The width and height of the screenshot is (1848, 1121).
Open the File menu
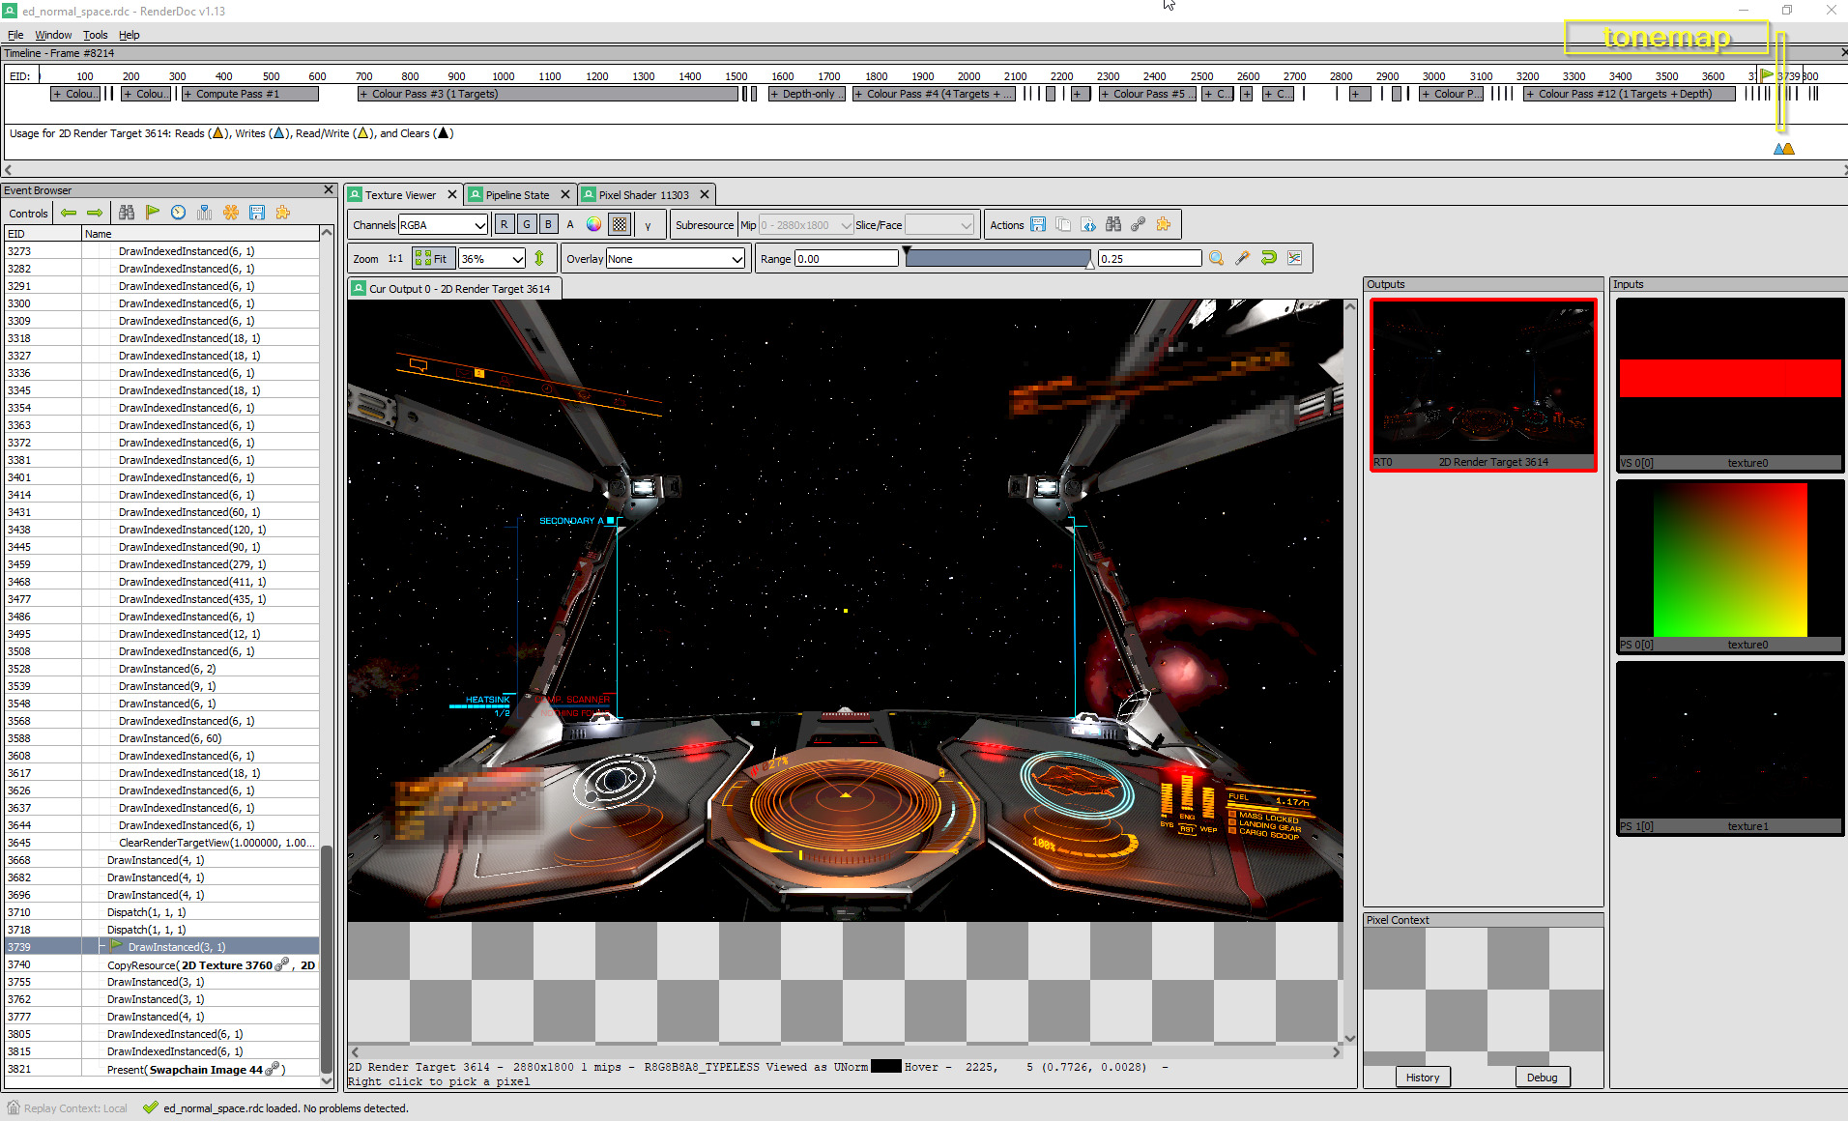(x=15, y=35)
